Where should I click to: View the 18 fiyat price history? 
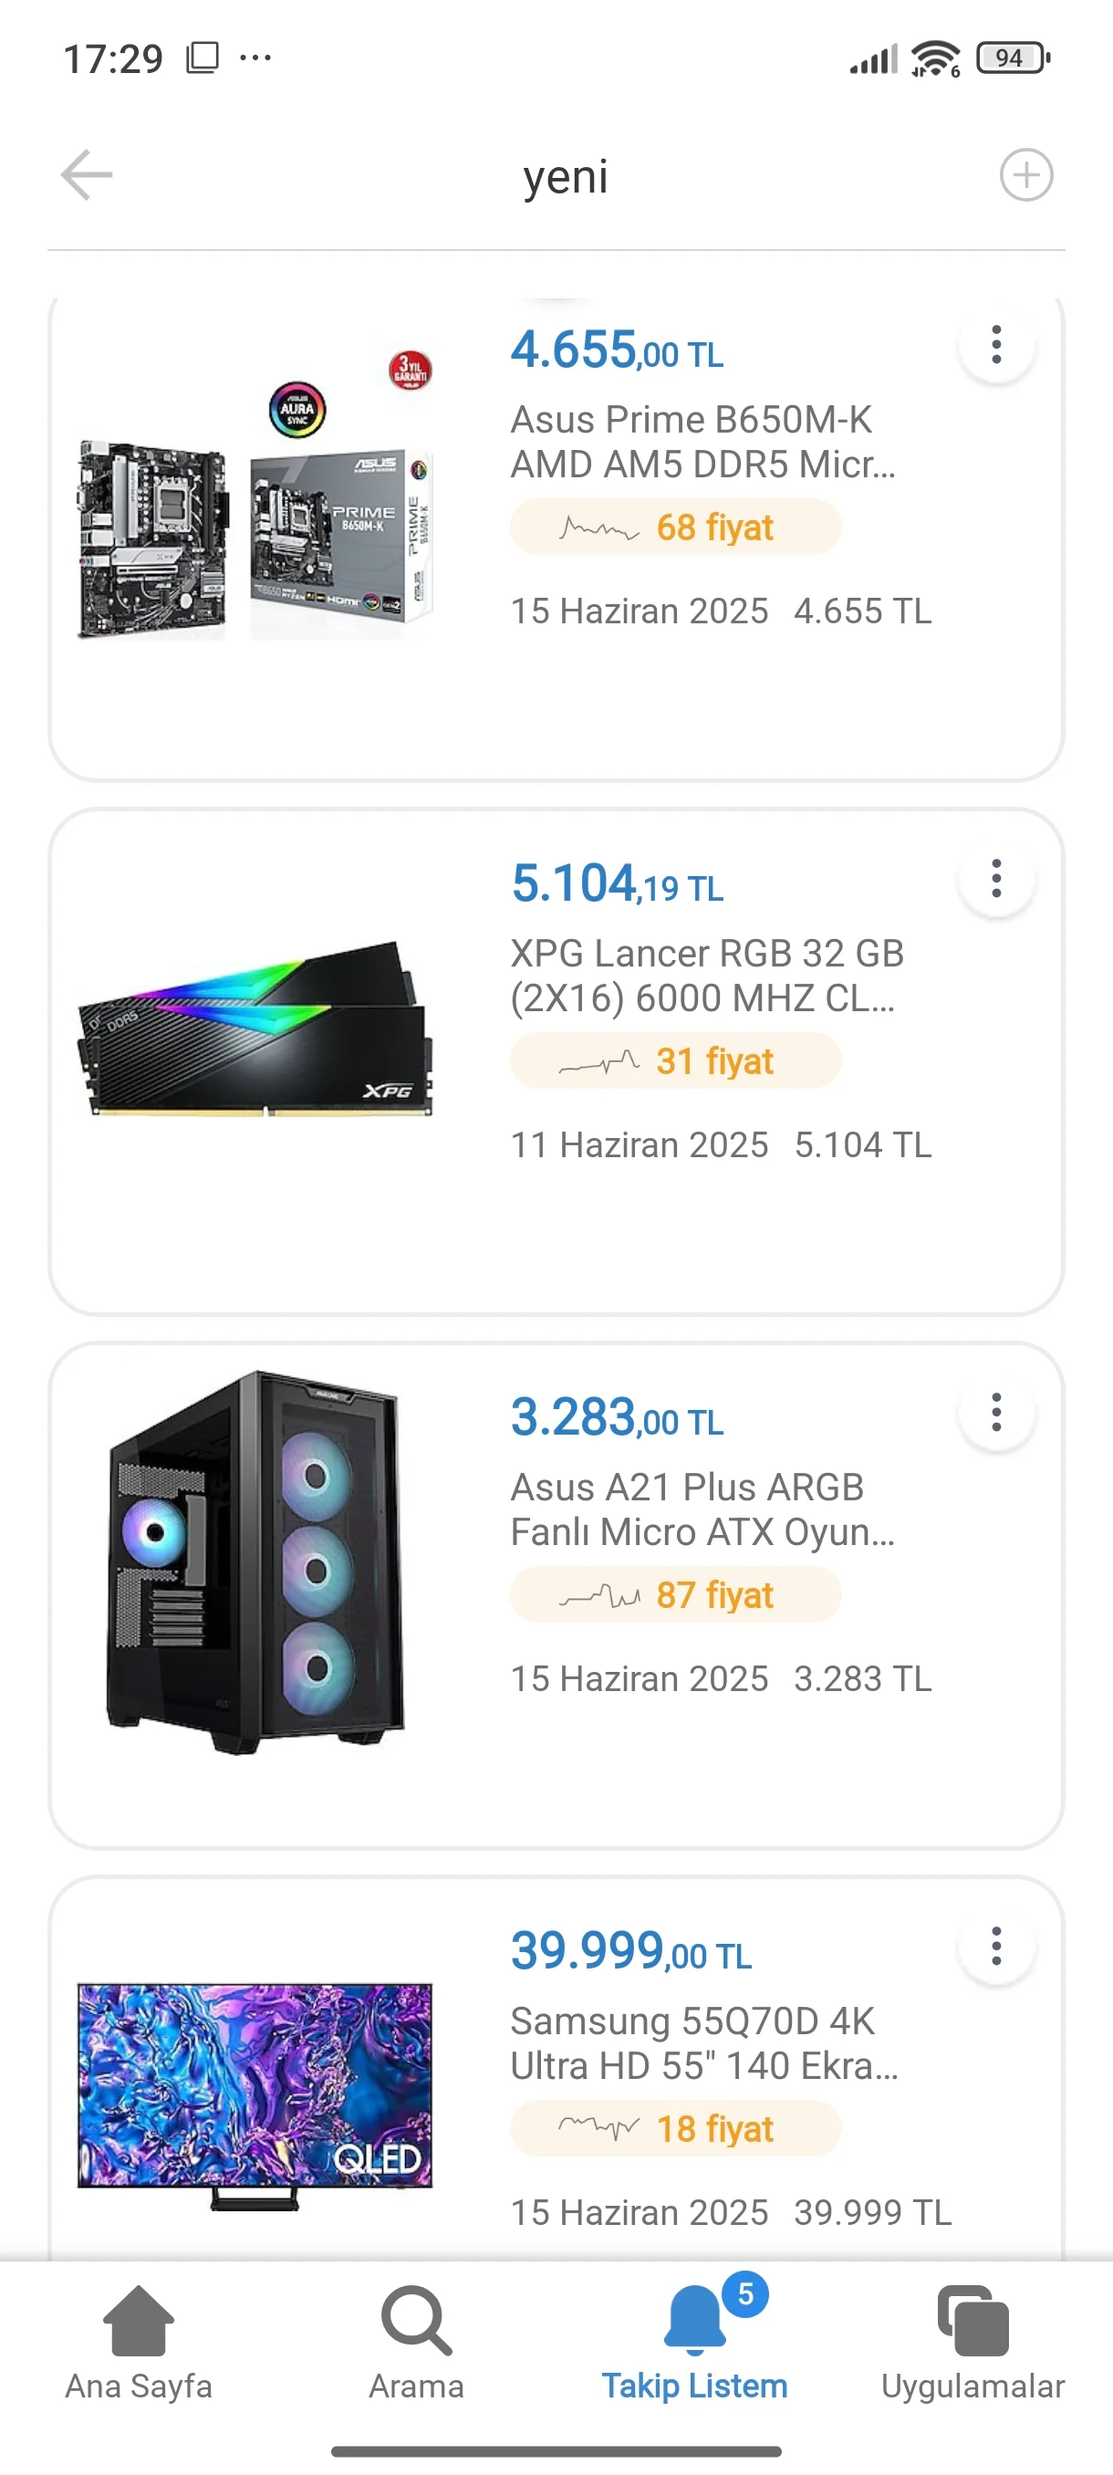pyautogui.click(x=675, y=2129)
